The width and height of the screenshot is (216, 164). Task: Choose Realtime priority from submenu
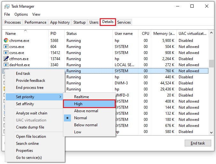tap(81, 97)
